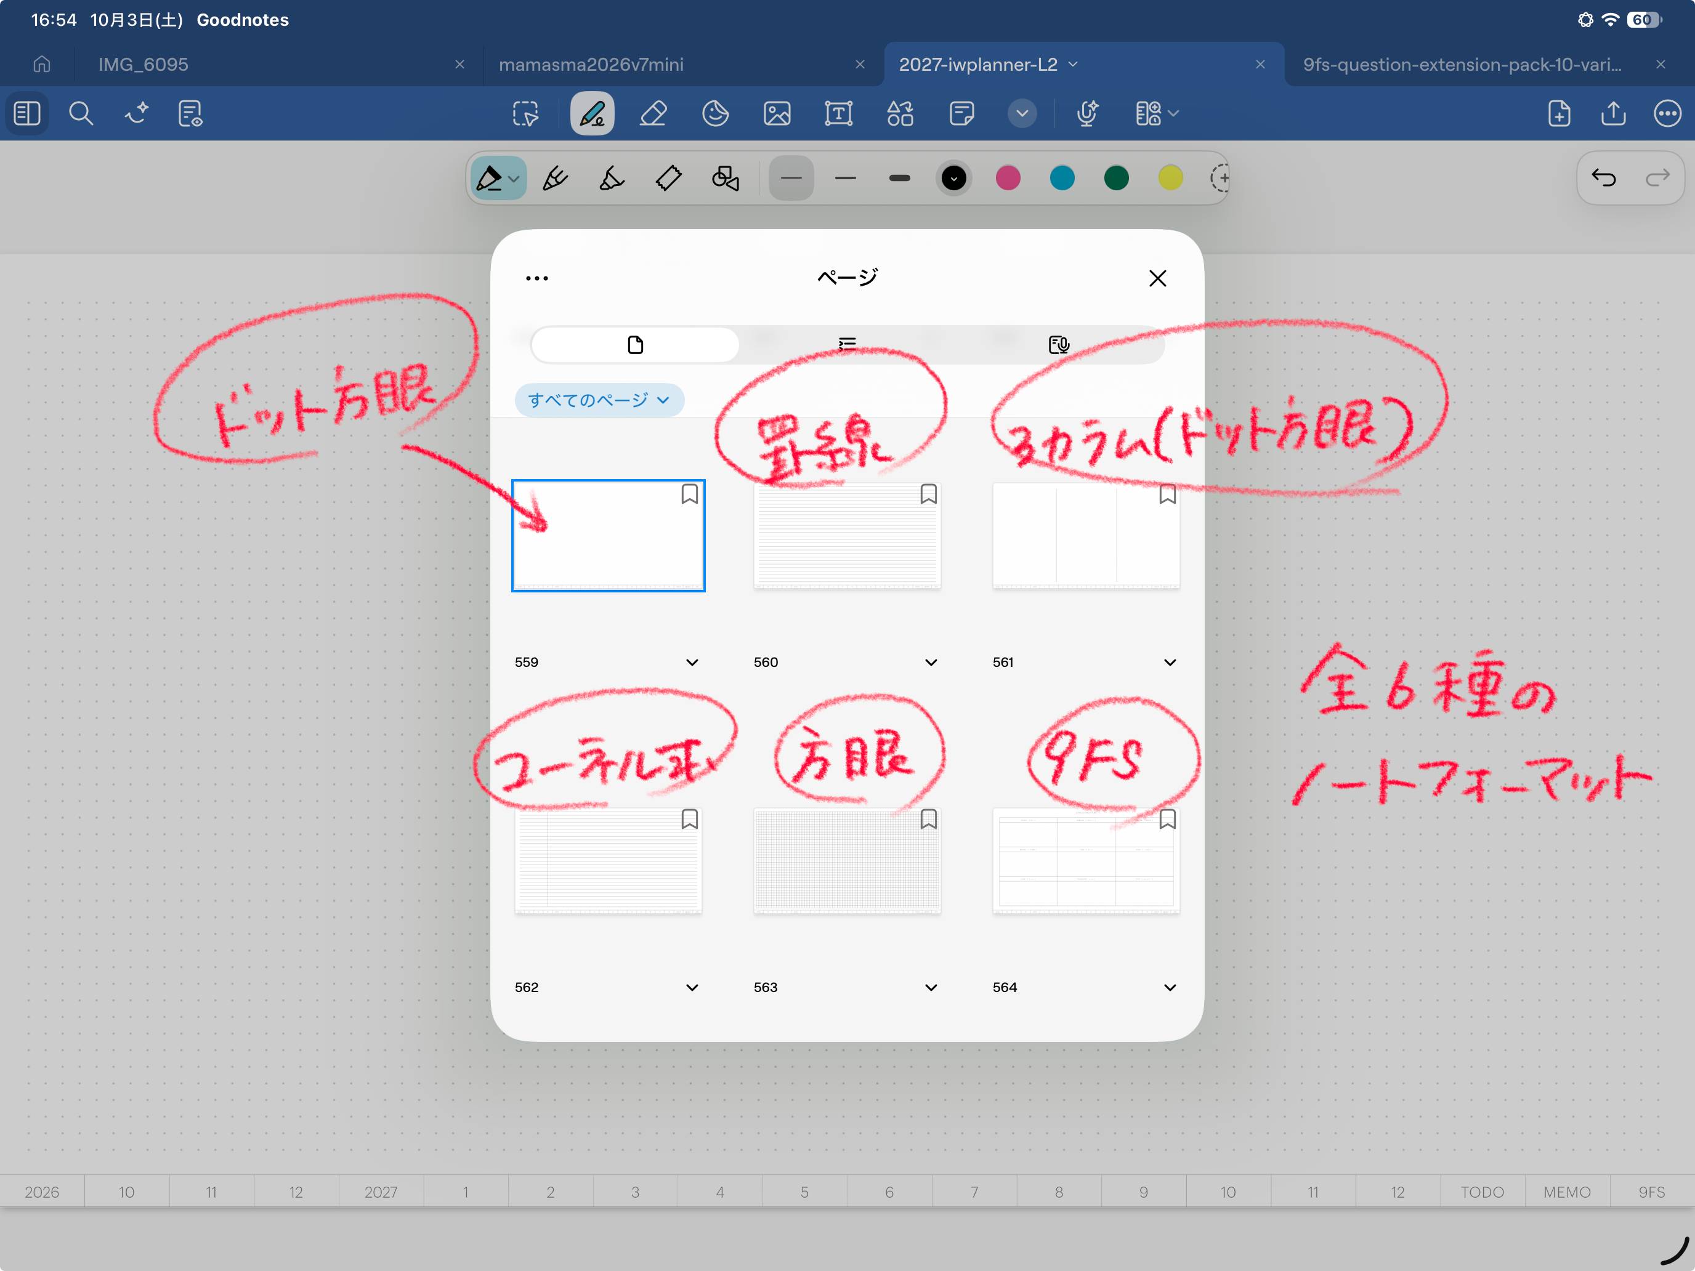Open page 564 thumbnail
Image resolution: width=1695 pixels, height=1271 pixels.
coord(1086,860)
